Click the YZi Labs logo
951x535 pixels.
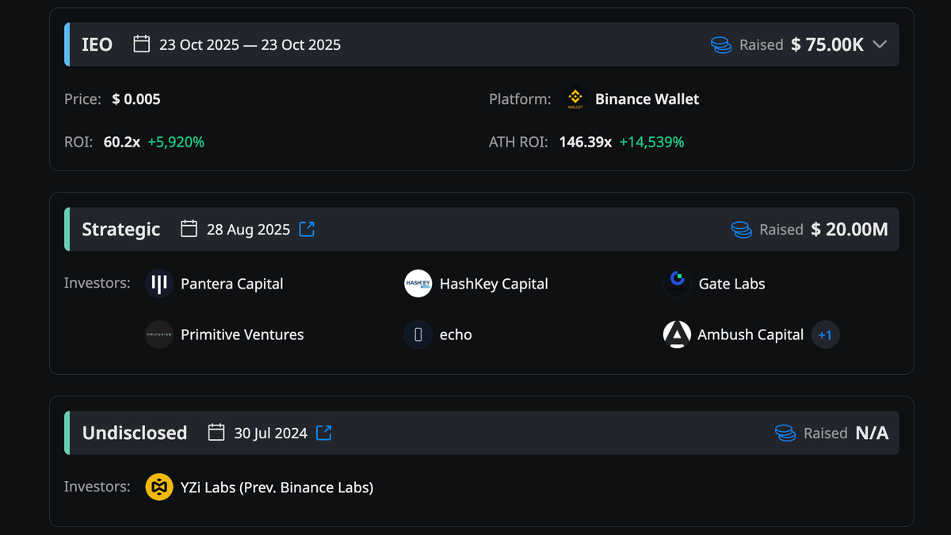(158, 487)
